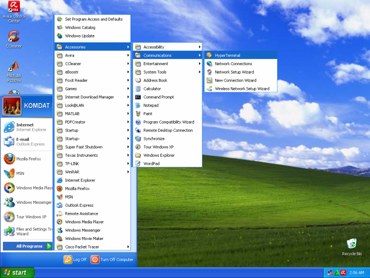Open the Accessories menu item

(x=92, y=47)
